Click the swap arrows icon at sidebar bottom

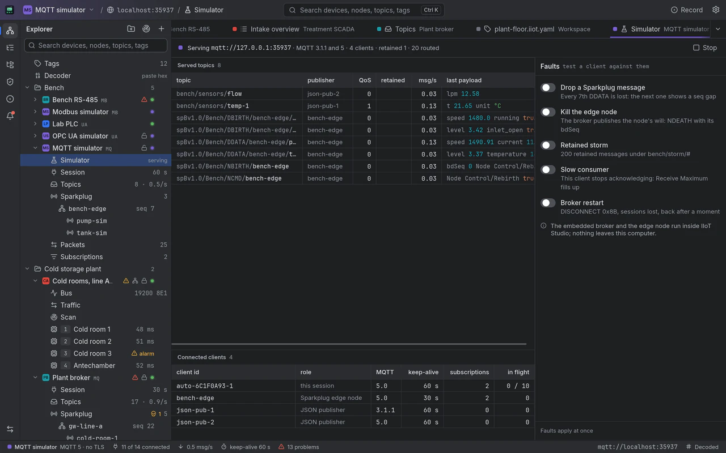tap(10, 429)
